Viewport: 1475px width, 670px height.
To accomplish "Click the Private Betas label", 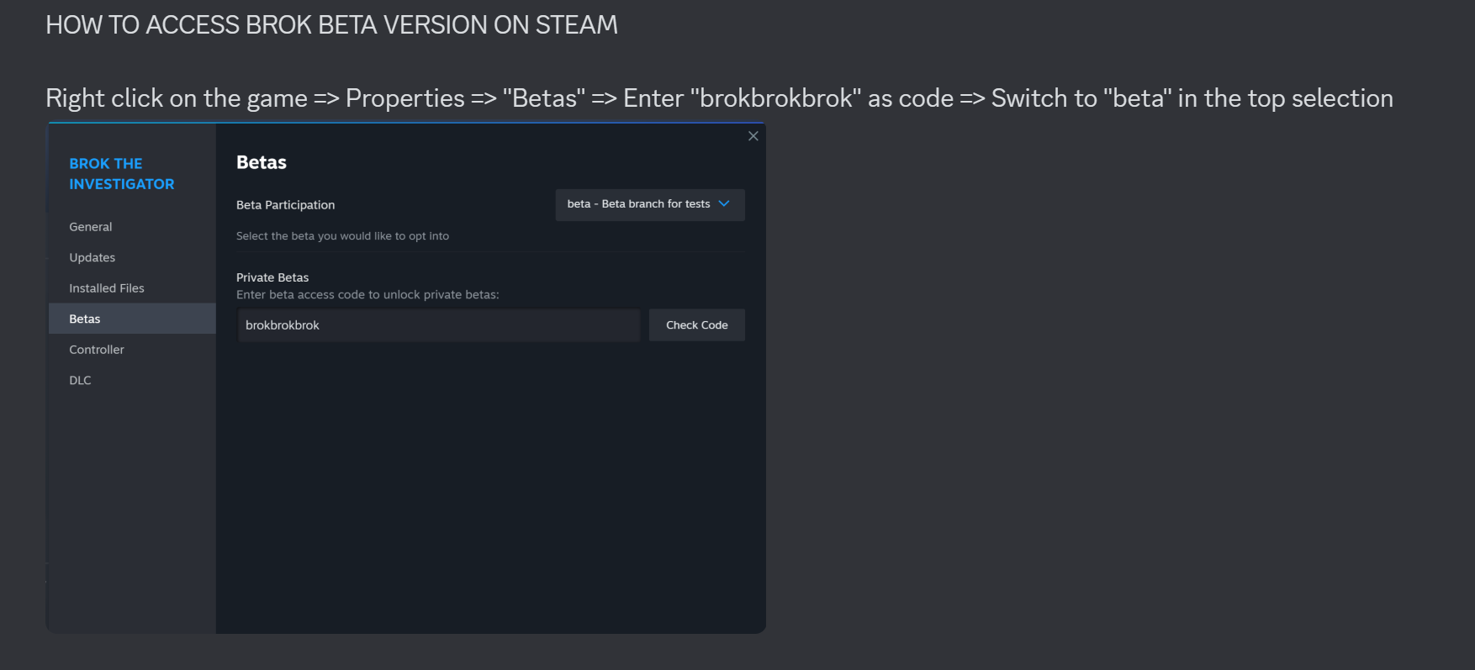I will click(272, 277).
